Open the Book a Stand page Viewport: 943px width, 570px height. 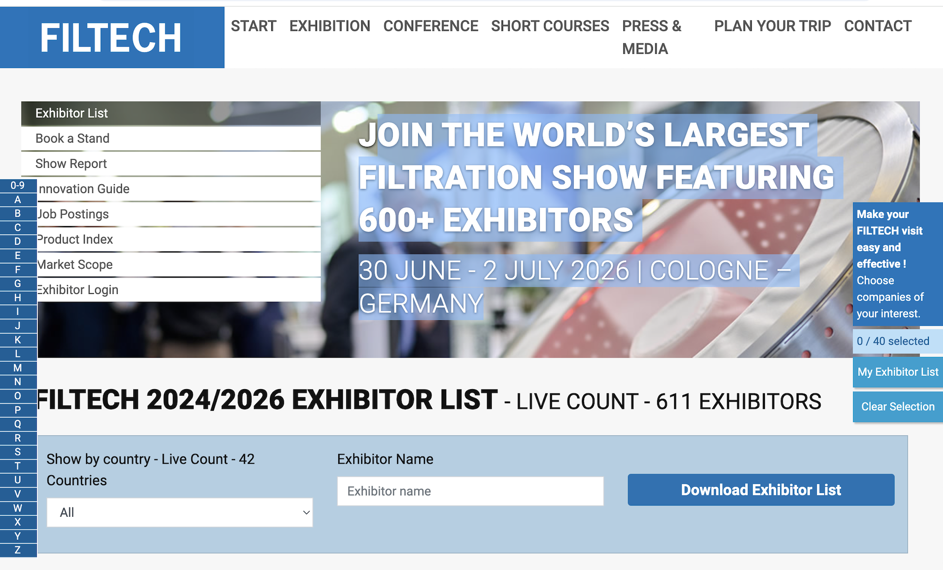[171, 138]
